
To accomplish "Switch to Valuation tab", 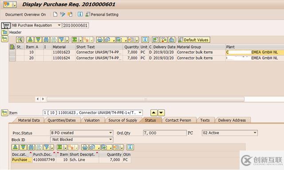I will point(92,120).
